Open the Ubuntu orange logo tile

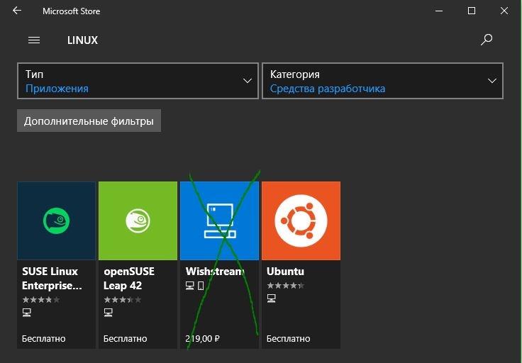pyautogui.click(x=301, y=220)
